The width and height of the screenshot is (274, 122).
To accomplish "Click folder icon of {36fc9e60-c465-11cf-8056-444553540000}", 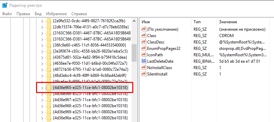I will (x=49, y=45).
